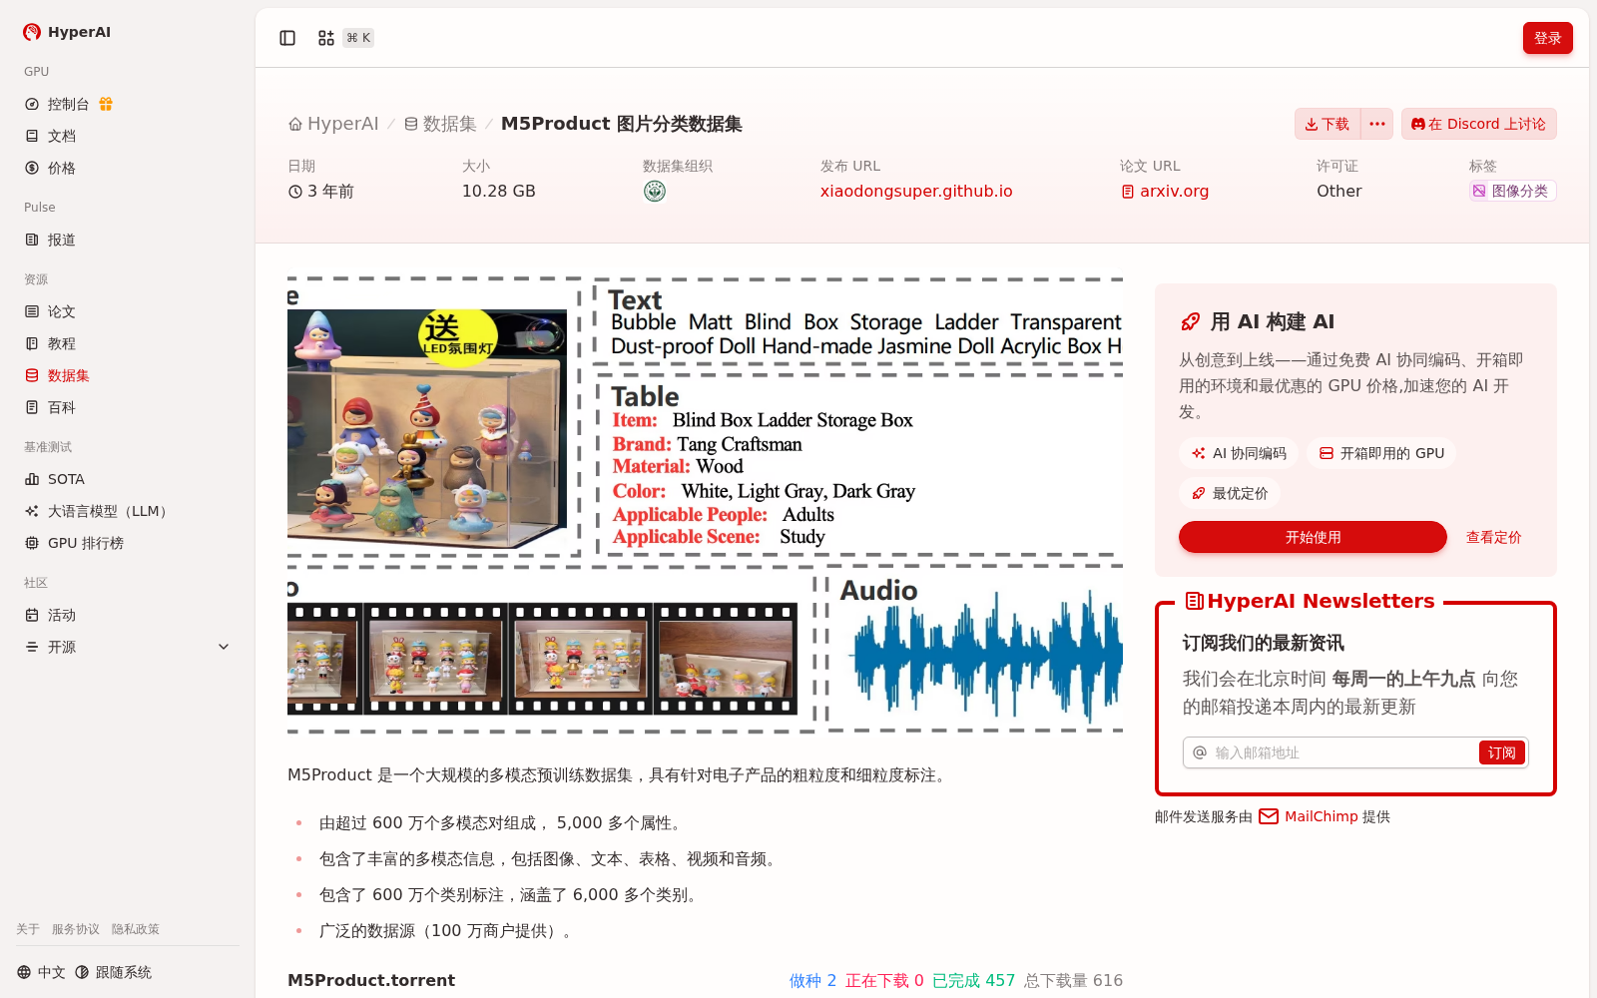Click the 开箱即用的 GPU chip
The height and width of the screenshot is (998, 1597).
tap(1381, 453)
